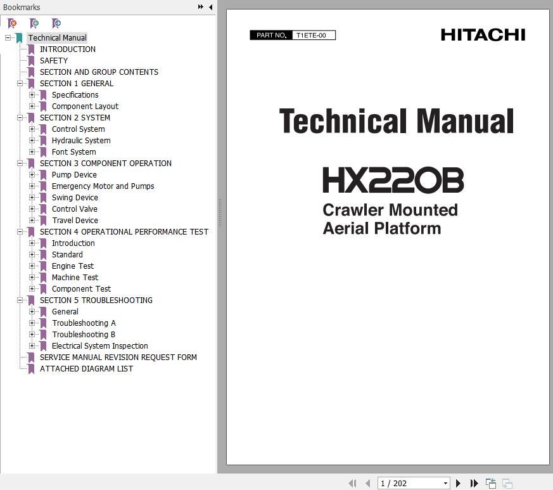Click the bookmark icon beside Swing Device
553x490 pixels.
click(43, 198)
